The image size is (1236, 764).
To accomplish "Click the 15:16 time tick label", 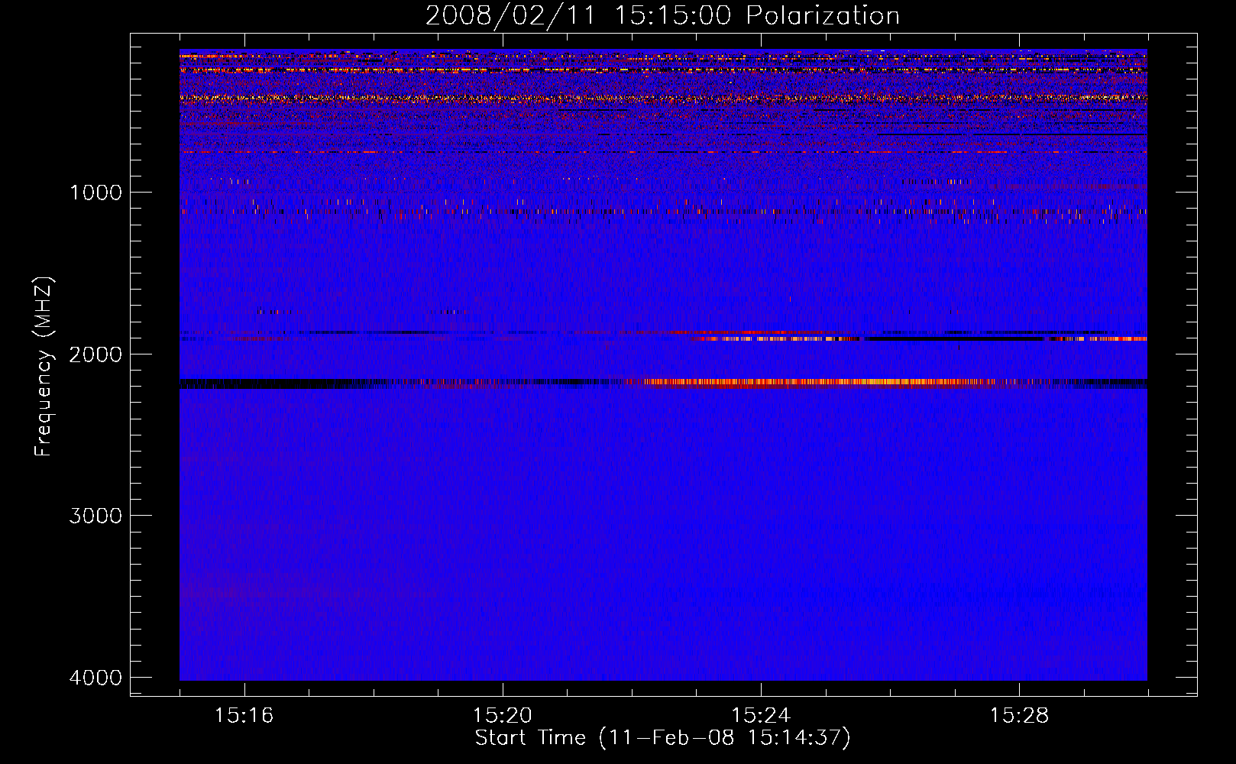I will coord(244,715).
